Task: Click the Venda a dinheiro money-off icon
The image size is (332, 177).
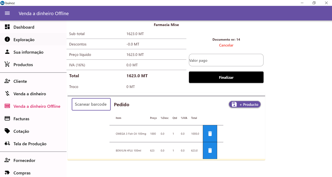Action: [x=7, y=94]
